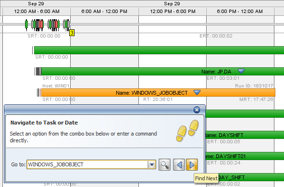Expand the JP.DA task dropdown triangle
The height and width of the screenshot is (187, 284).
[241, 71]
